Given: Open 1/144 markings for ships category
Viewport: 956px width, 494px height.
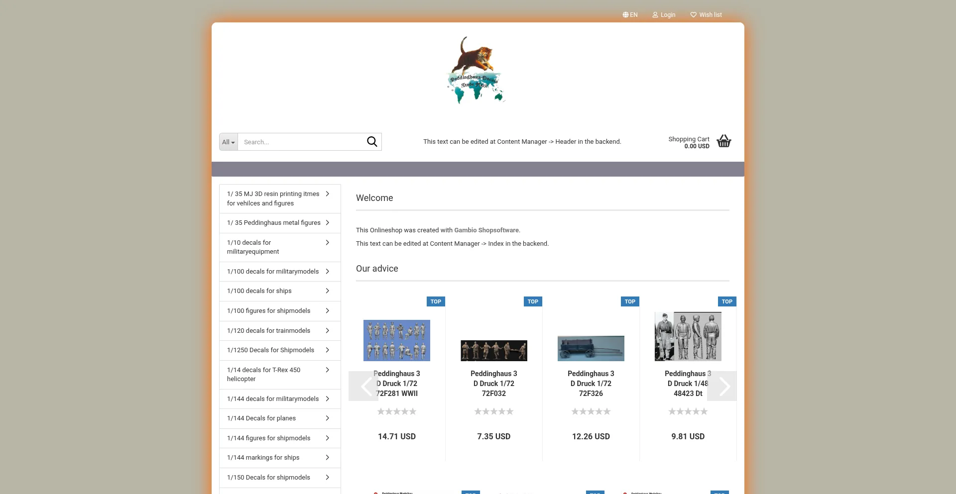Looking at the screenshot, I should (x=280, y=458).
